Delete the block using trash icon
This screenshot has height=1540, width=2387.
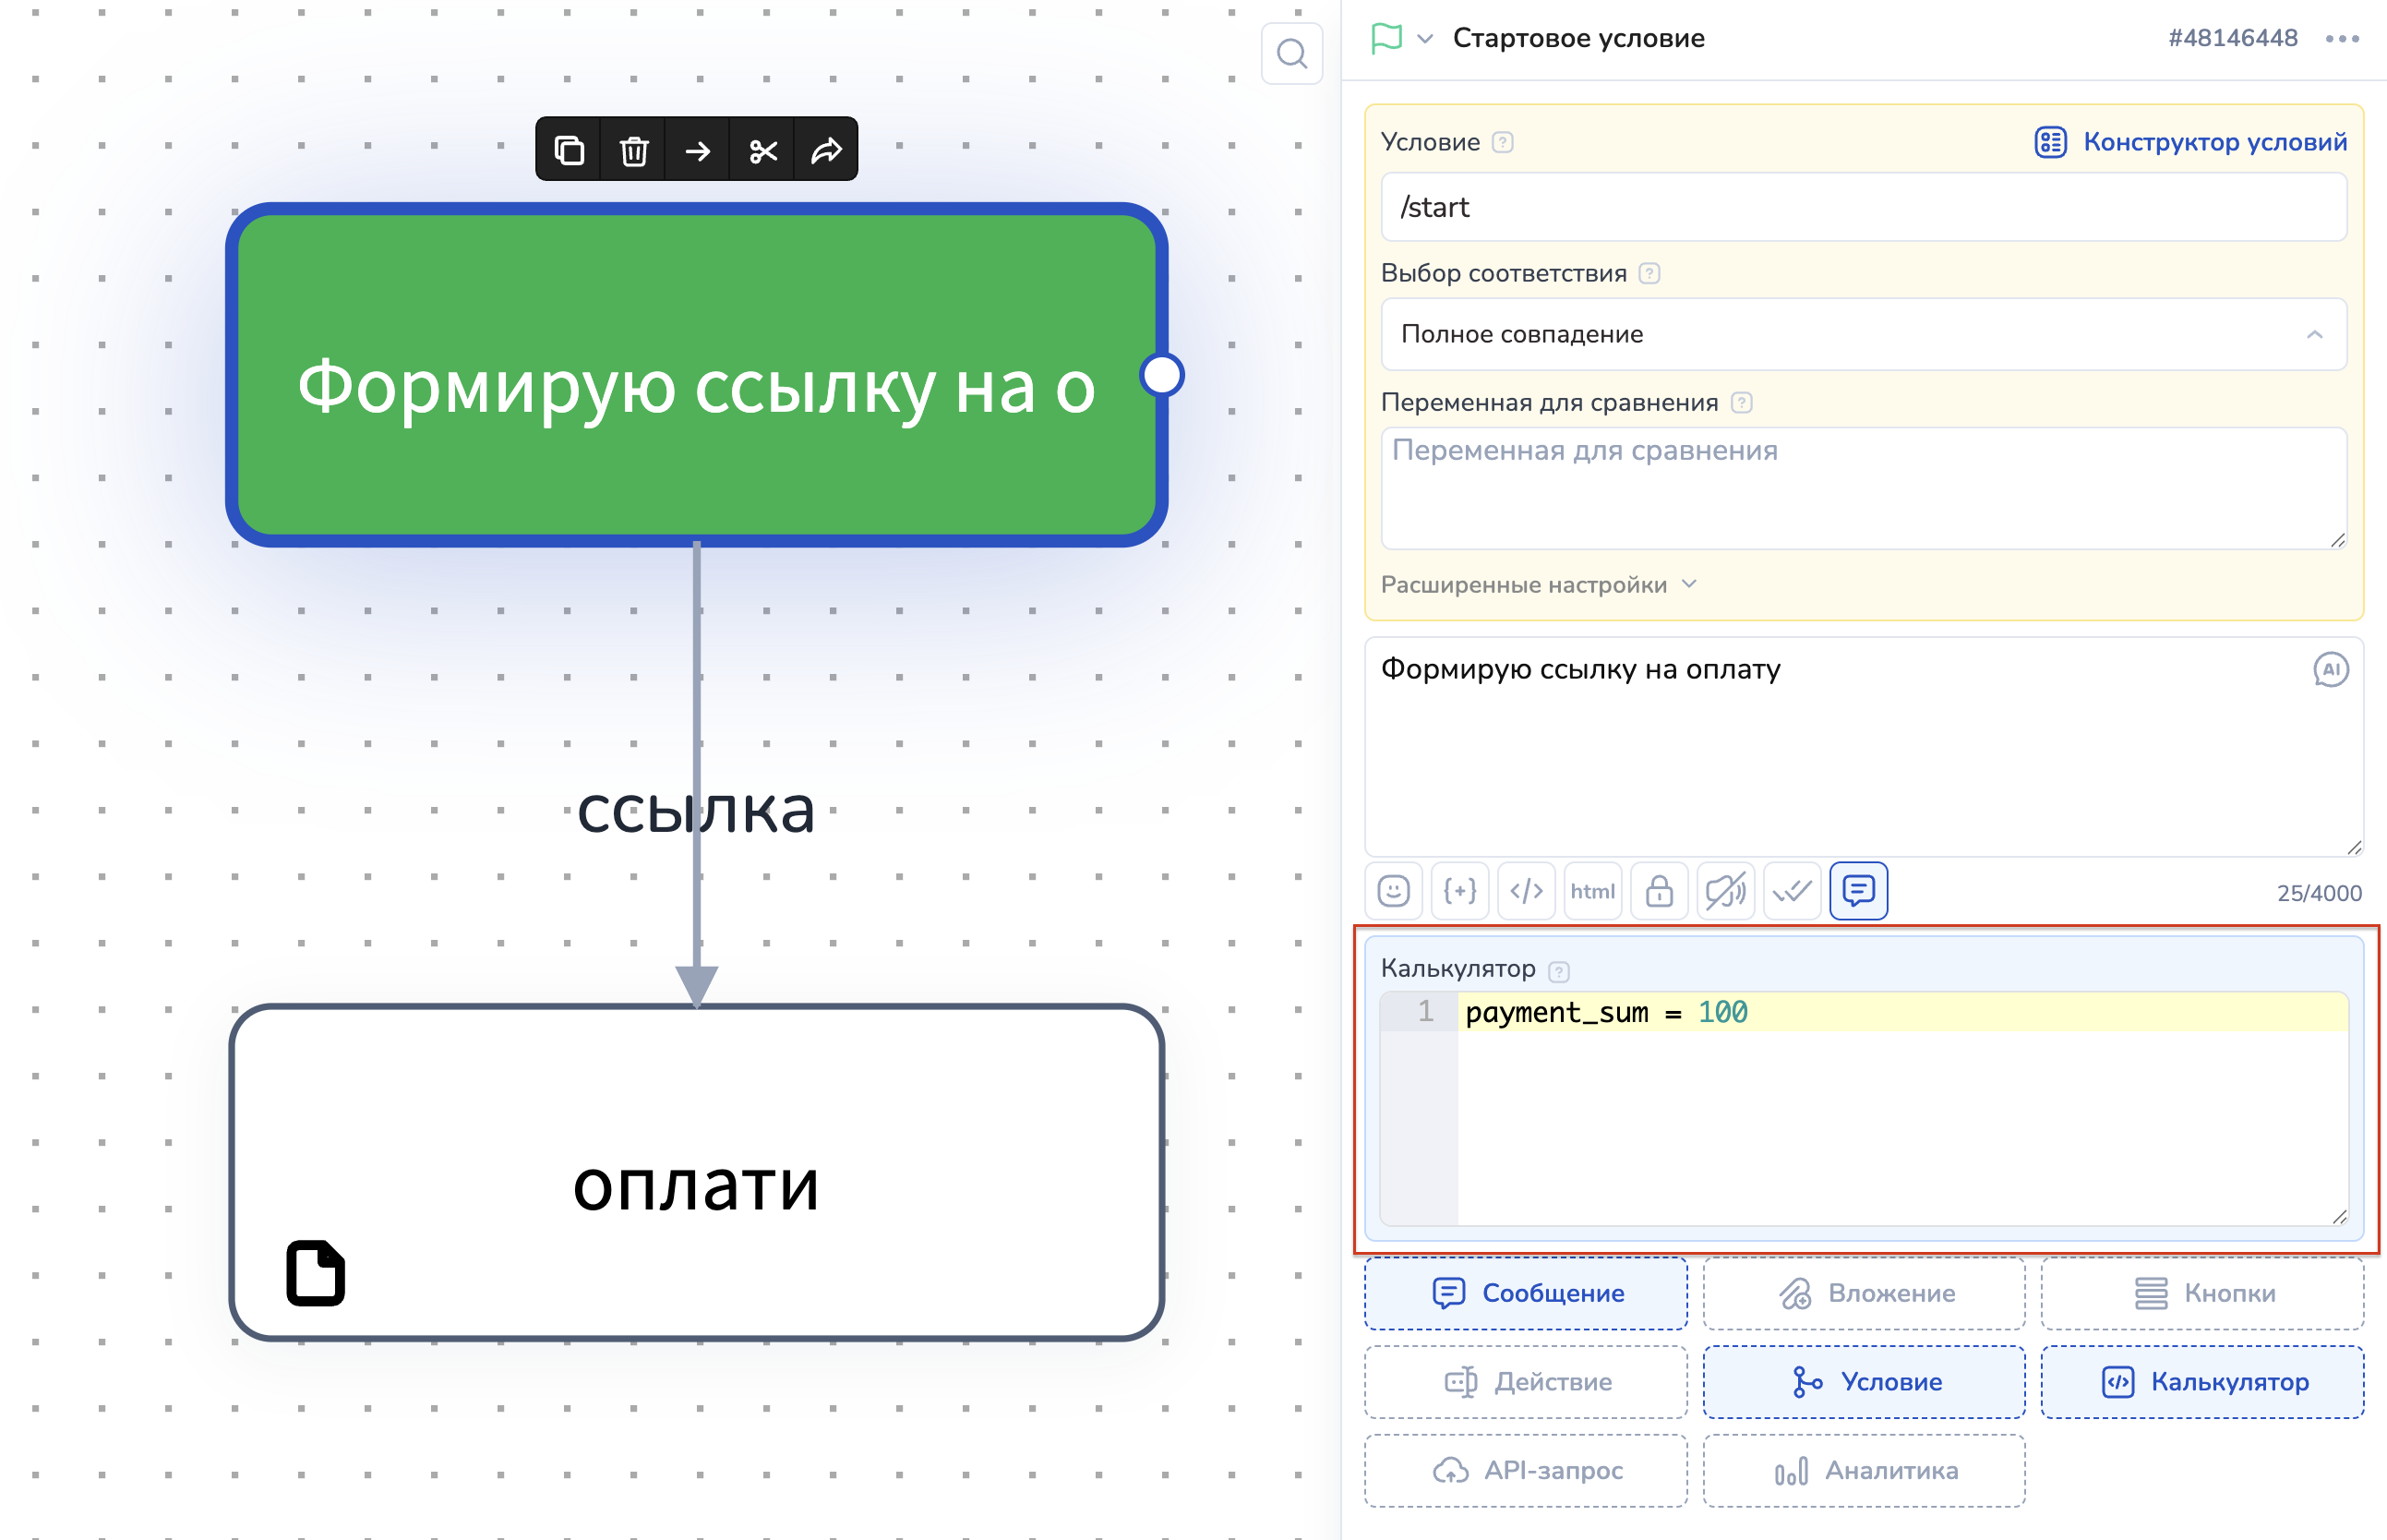click(634, 151)
